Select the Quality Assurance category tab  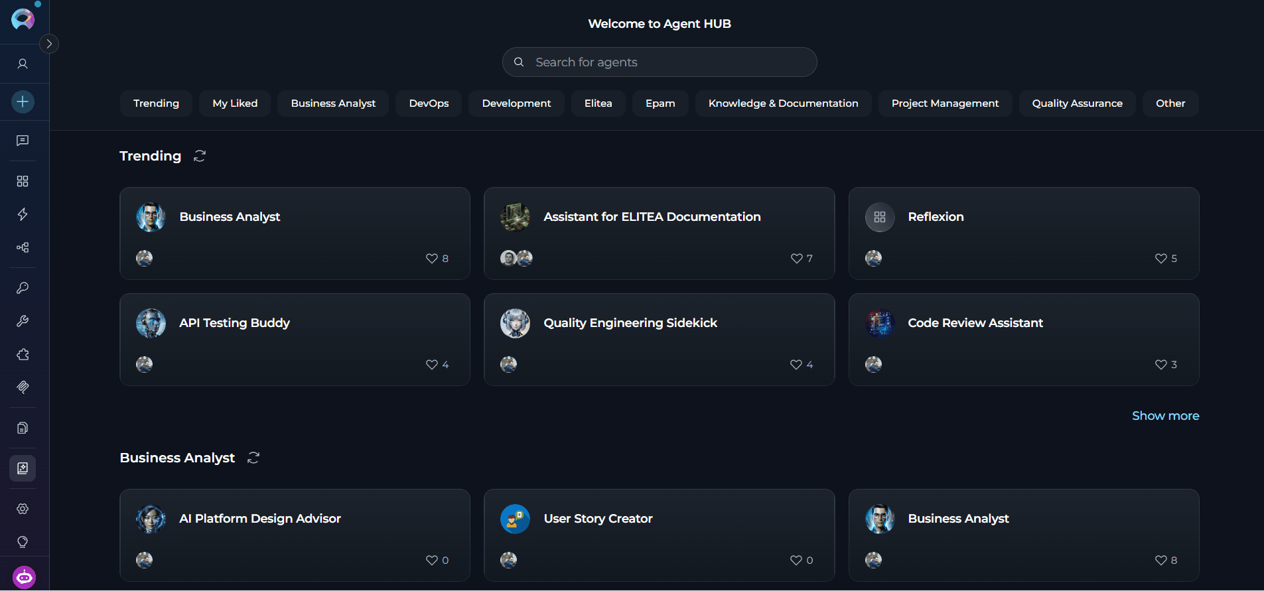tap(1078, 103)
